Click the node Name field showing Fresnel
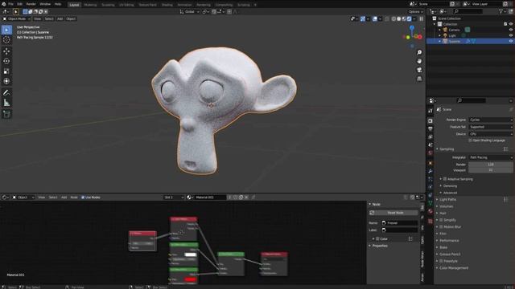The width and height of the screenshot is (515, 289). [x=399, y=223]
